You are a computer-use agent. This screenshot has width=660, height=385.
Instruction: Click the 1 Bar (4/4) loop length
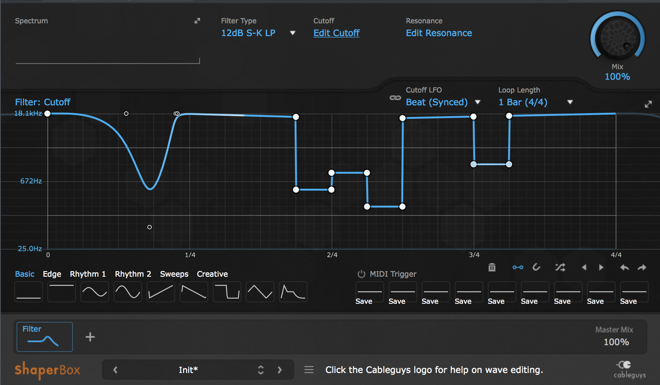click(x=523, y=102)
